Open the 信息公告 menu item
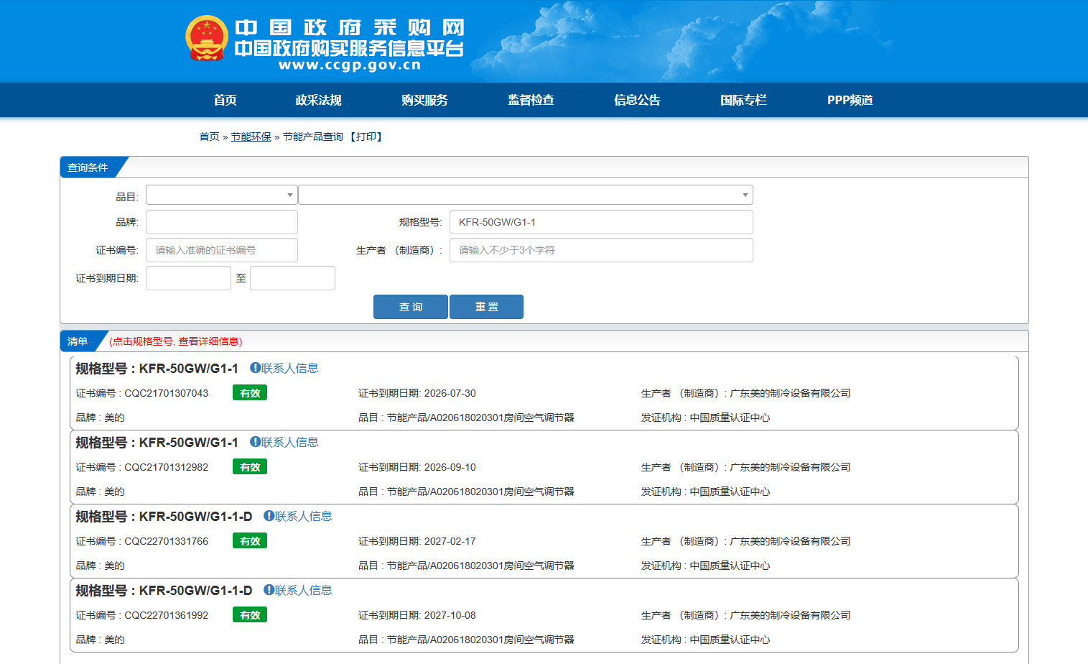 pos(637,100)
